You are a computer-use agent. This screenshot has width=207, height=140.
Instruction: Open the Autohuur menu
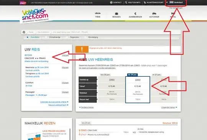154,15
